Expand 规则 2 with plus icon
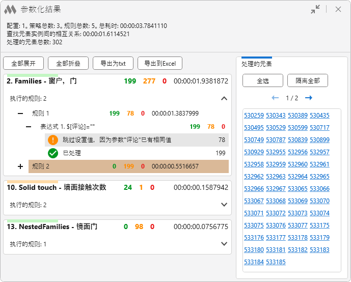Screen dimensions: 351x282 (20, 166)
